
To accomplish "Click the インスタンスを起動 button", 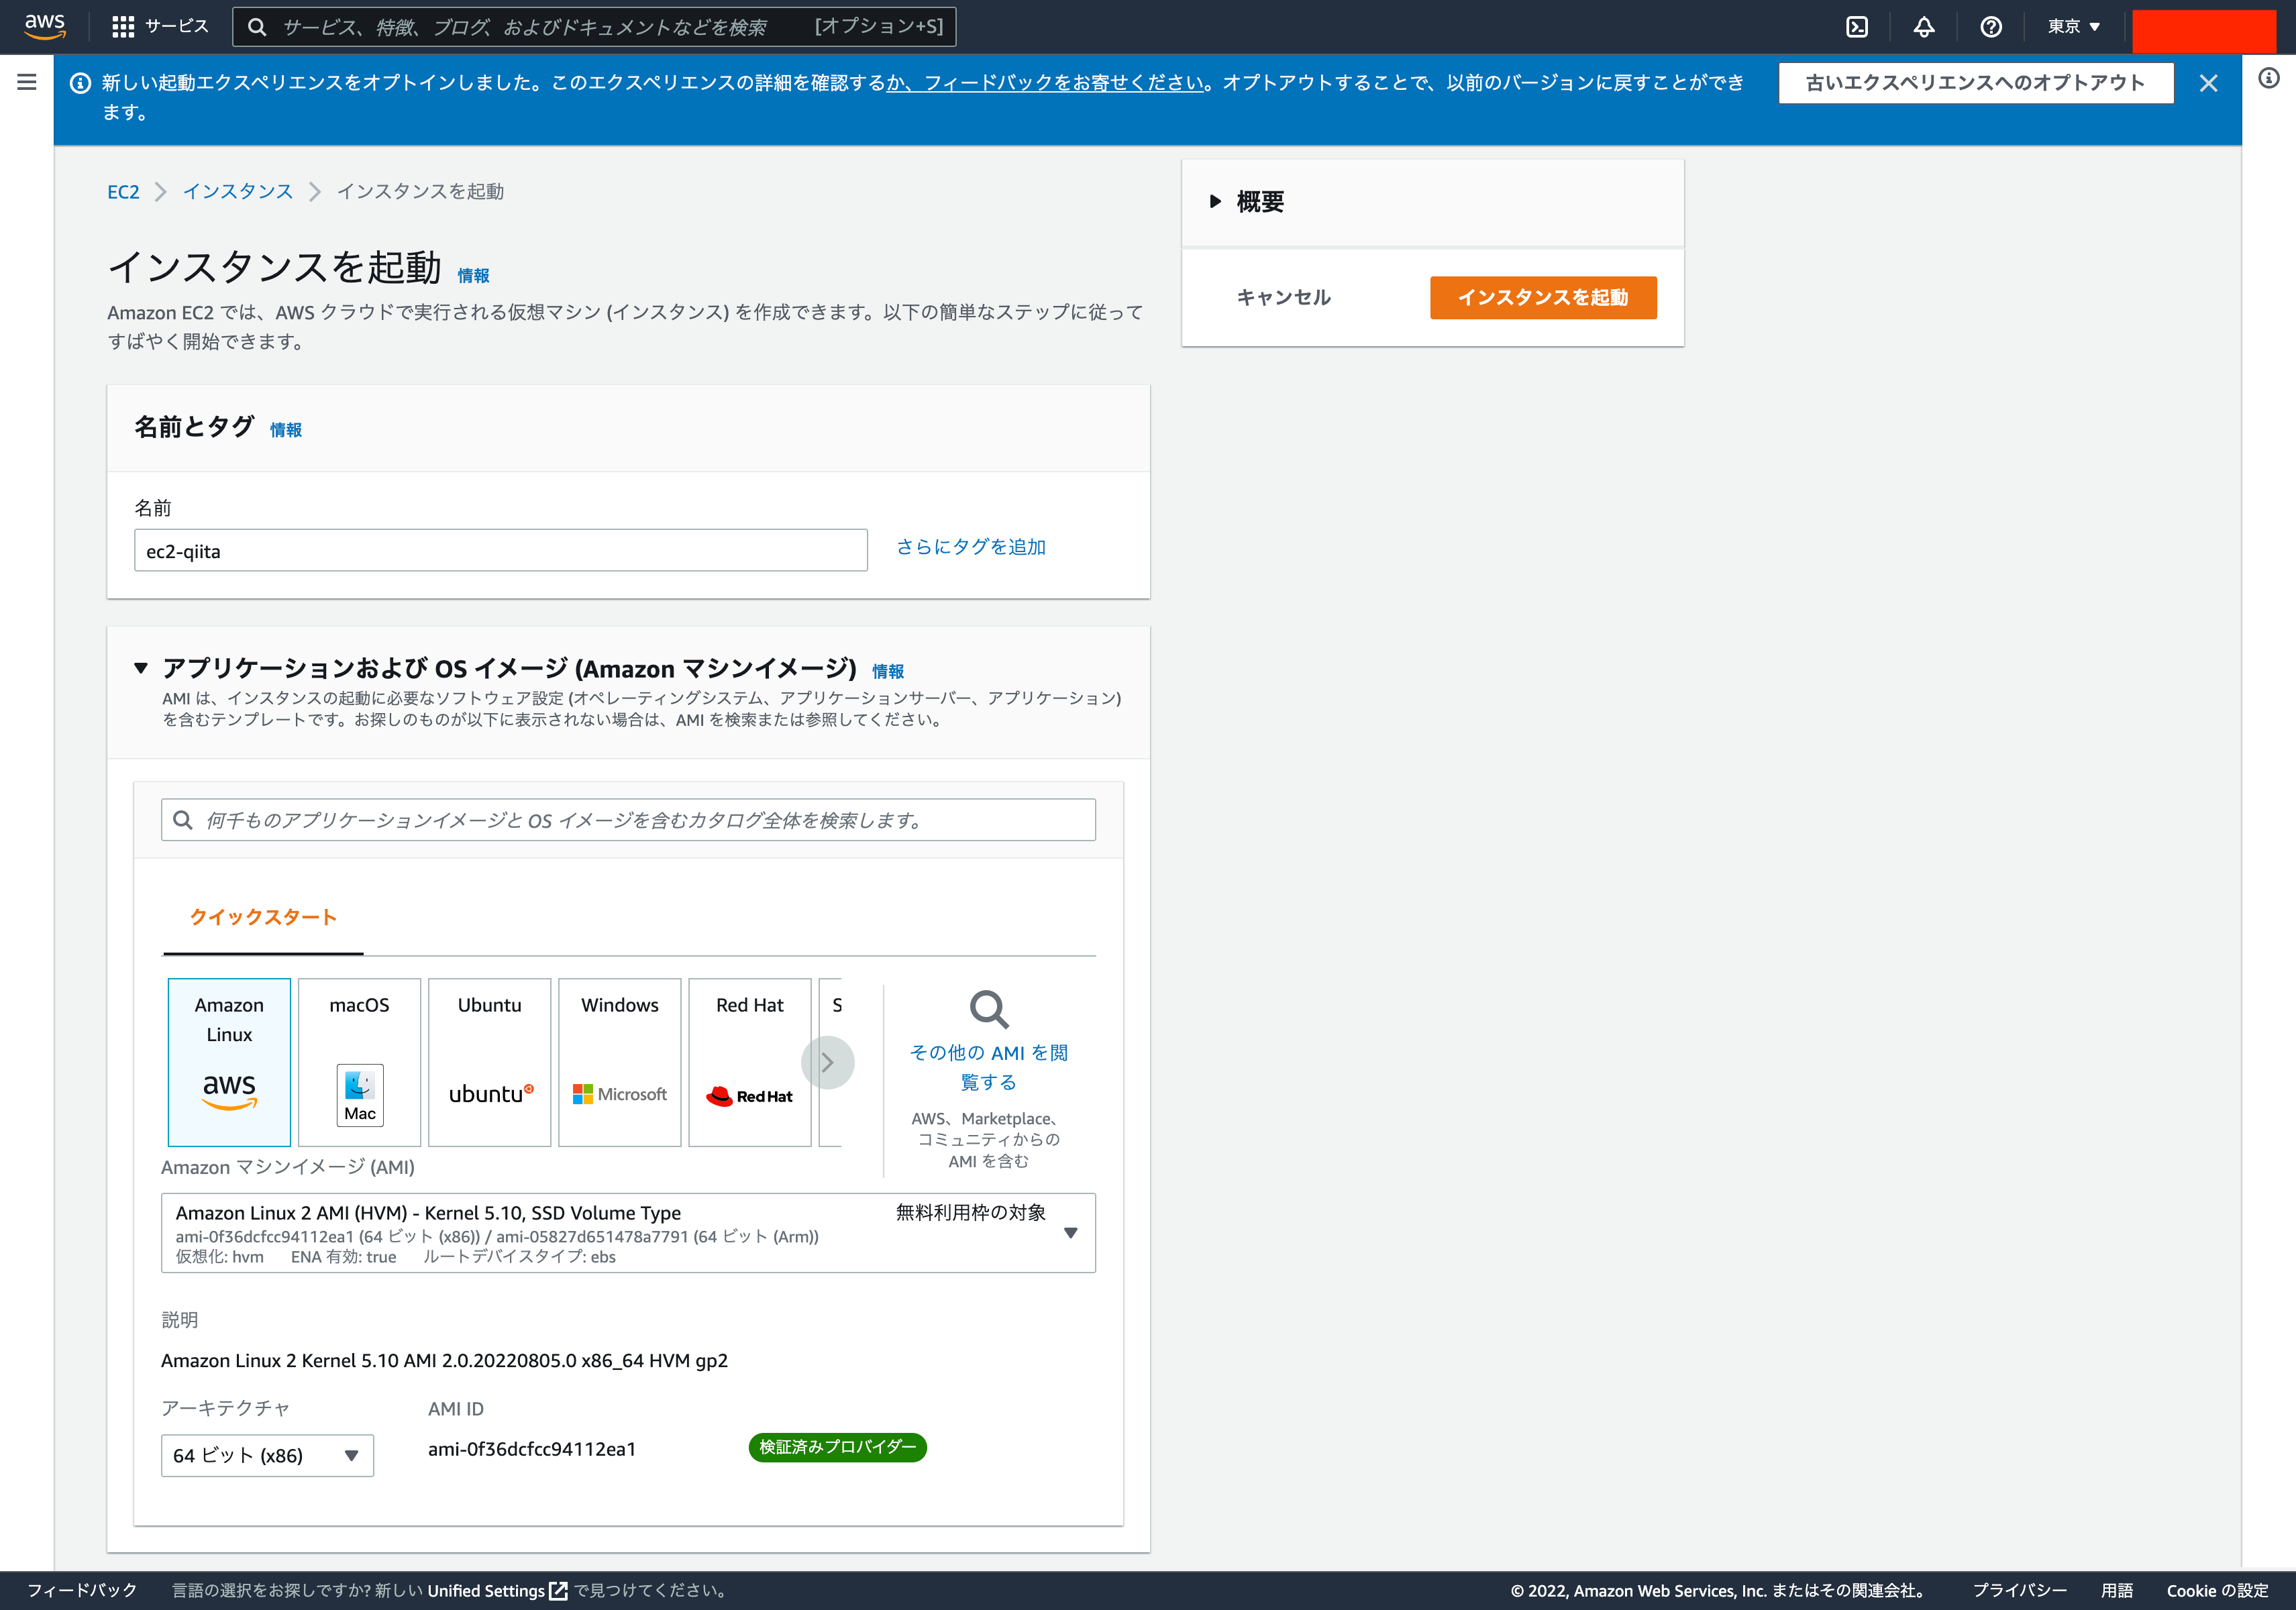I will tap(1542, 297).
